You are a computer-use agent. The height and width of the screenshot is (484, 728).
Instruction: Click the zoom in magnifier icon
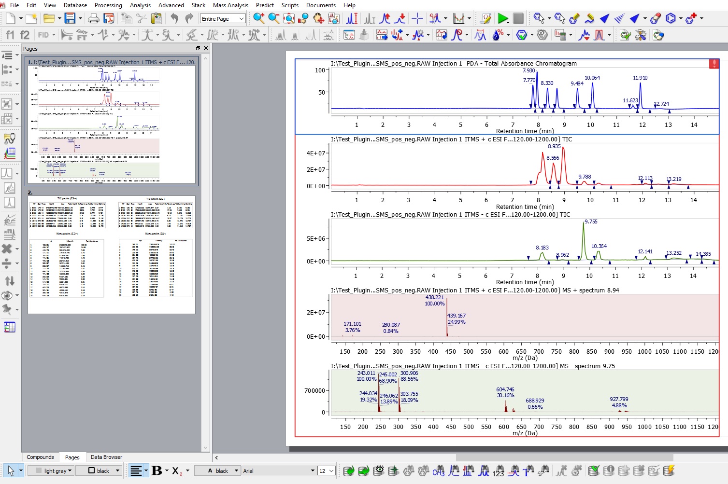pyautogui.click(x=258, y=18)
